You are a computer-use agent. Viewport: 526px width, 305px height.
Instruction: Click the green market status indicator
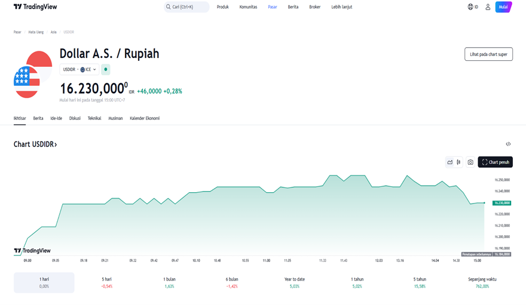click(106, 69)
